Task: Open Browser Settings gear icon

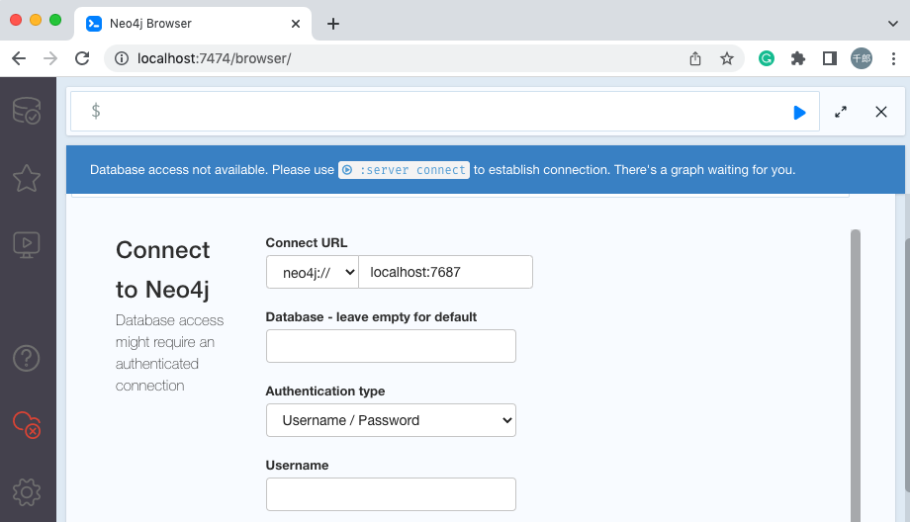Action: tap(27, 492)
